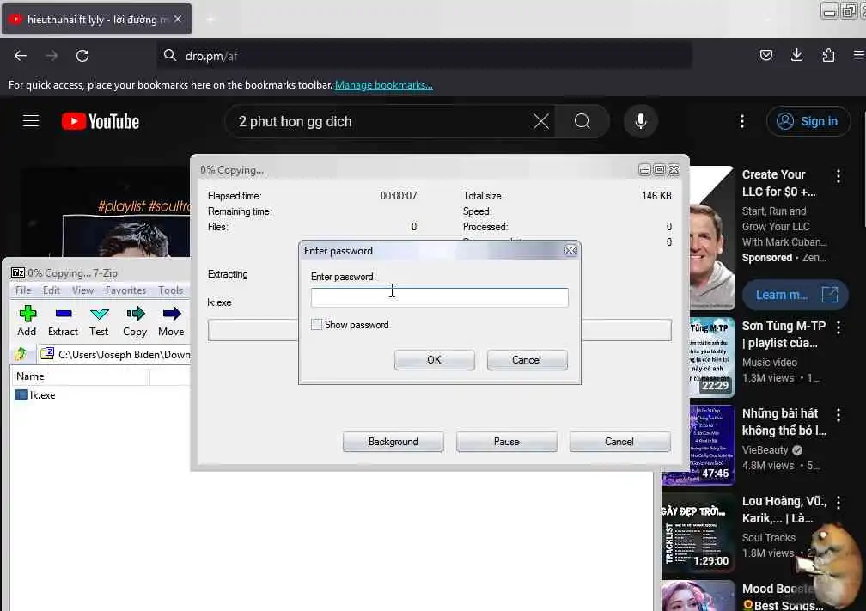Open the browser downloads panel
The width and height of the screenshot is (866, 611).
[x=797, y=55]
